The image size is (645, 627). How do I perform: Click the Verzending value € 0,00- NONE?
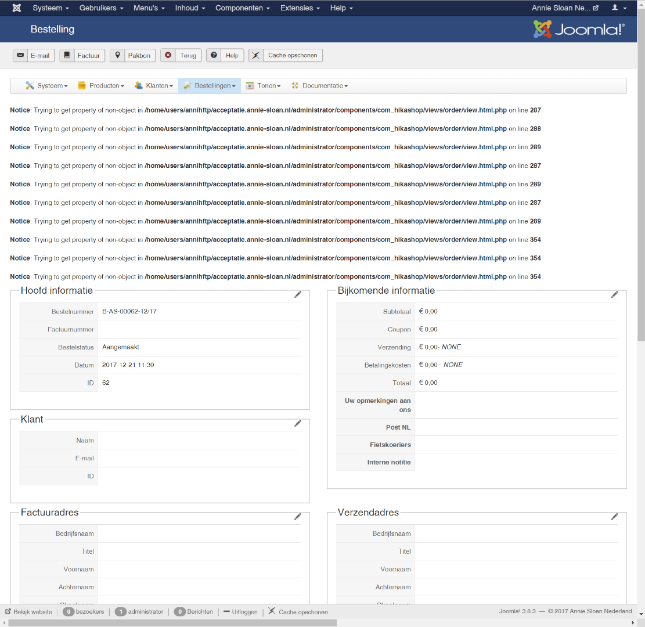(439, 347)
